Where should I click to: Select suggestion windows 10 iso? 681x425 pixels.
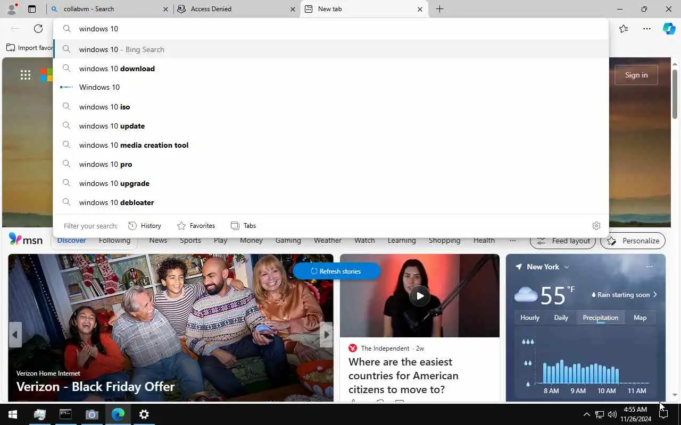(x=331, y=107)
